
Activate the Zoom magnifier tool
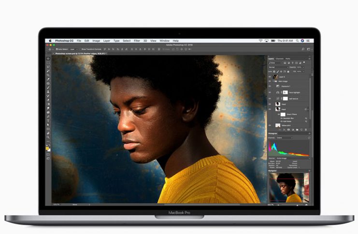[48, 137]
